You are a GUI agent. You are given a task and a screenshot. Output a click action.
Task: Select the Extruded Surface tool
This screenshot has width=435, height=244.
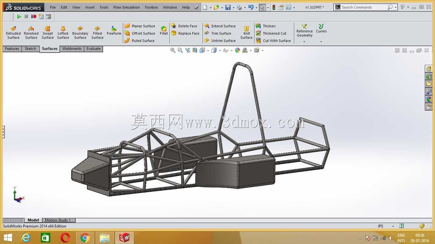[13, 33]
